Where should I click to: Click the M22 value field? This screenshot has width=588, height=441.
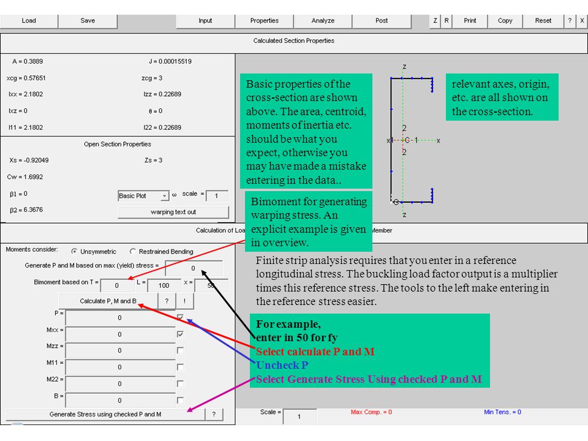coord(120,384)
